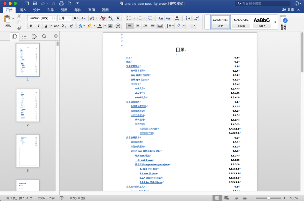
Task: Decrease font size with the smaller A
Action: [x=83, y=18]
